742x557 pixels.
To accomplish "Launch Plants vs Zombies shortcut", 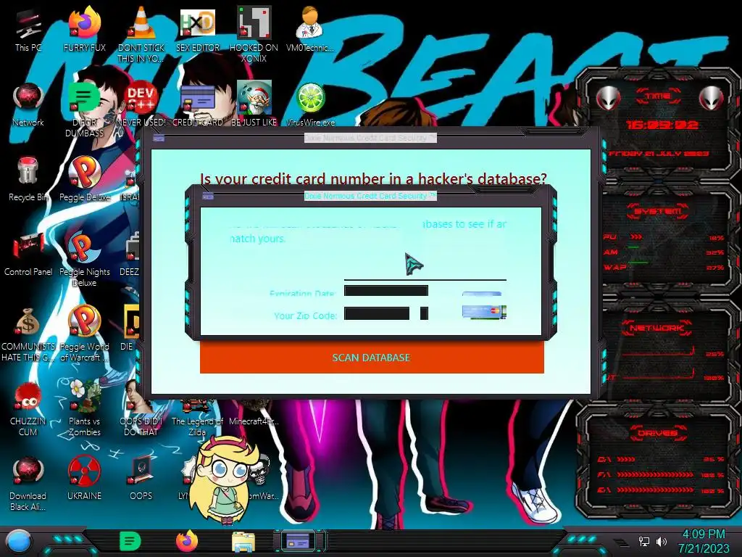I will (x=84, y=409).
